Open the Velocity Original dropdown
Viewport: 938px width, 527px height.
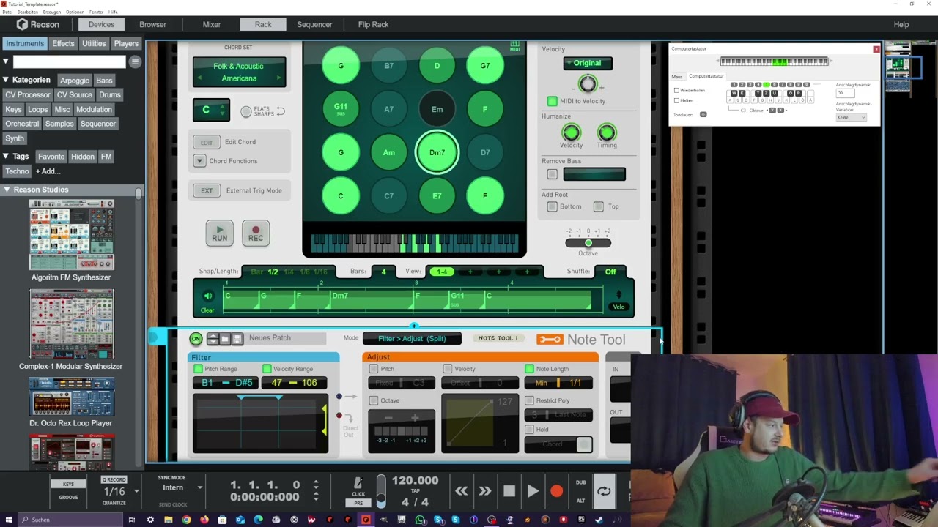point(588,63)
